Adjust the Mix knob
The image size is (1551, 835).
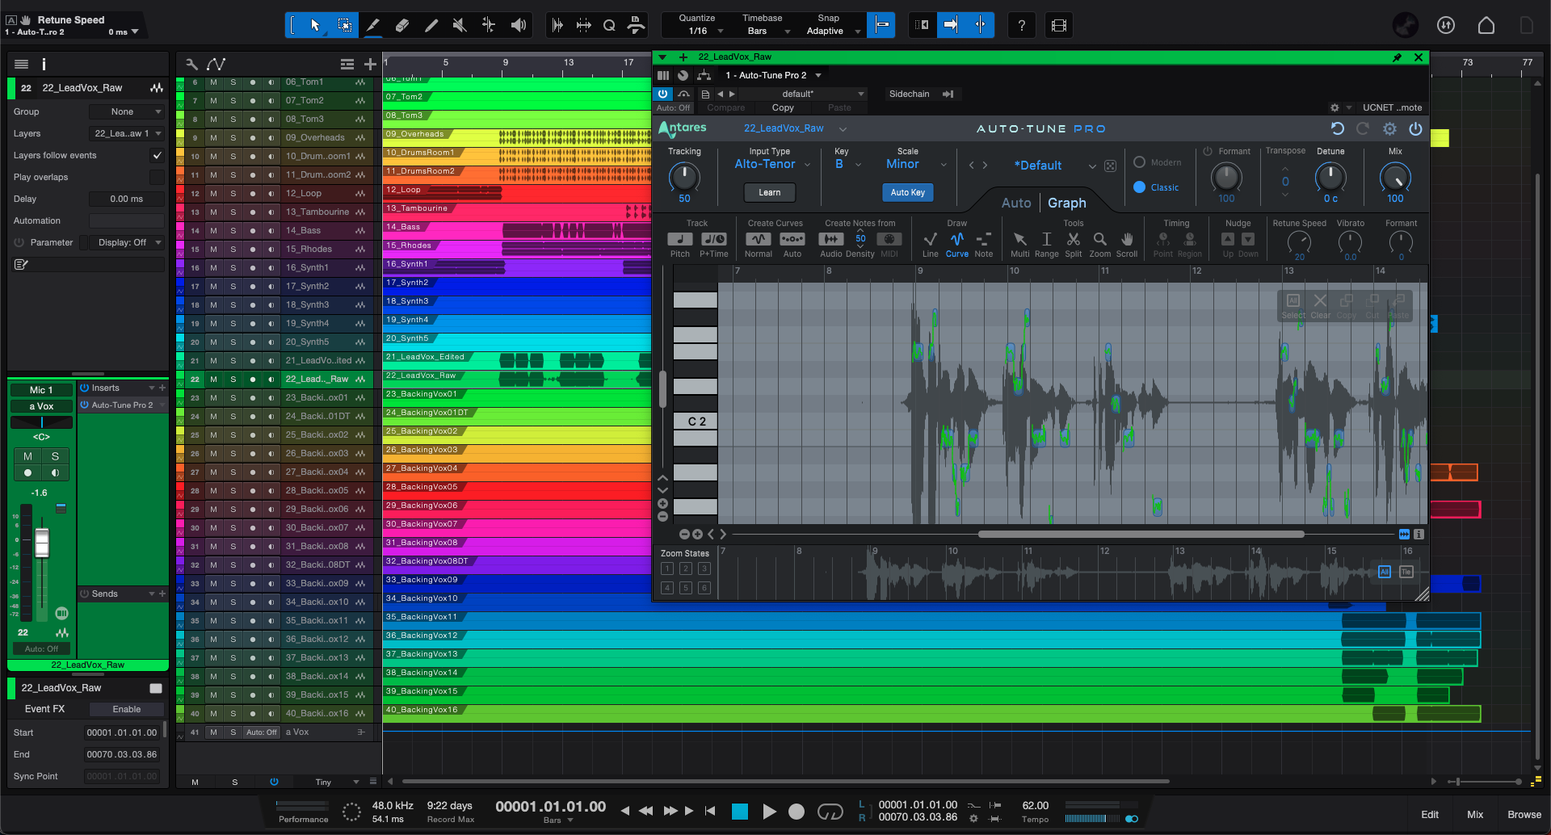tap(1395, 177)
